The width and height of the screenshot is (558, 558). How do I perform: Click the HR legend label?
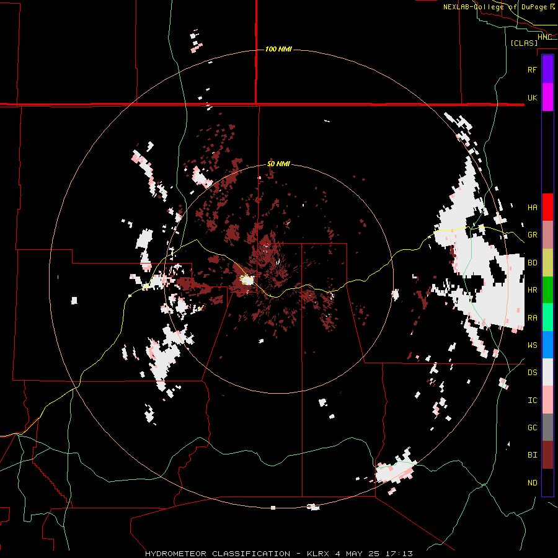(532, 290)
